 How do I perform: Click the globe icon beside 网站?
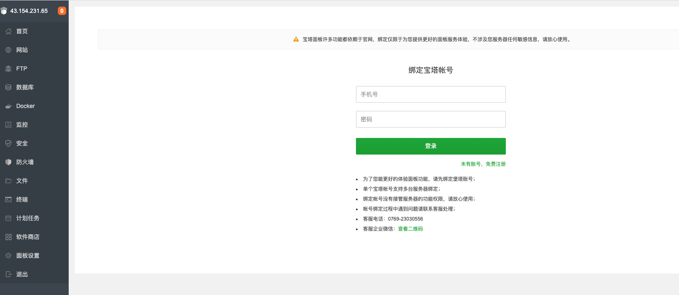pos(8,50)
